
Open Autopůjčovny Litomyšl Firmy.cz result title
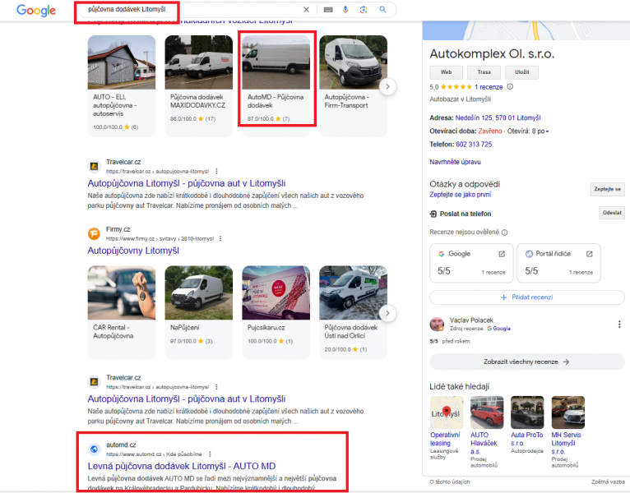(133, 251)
